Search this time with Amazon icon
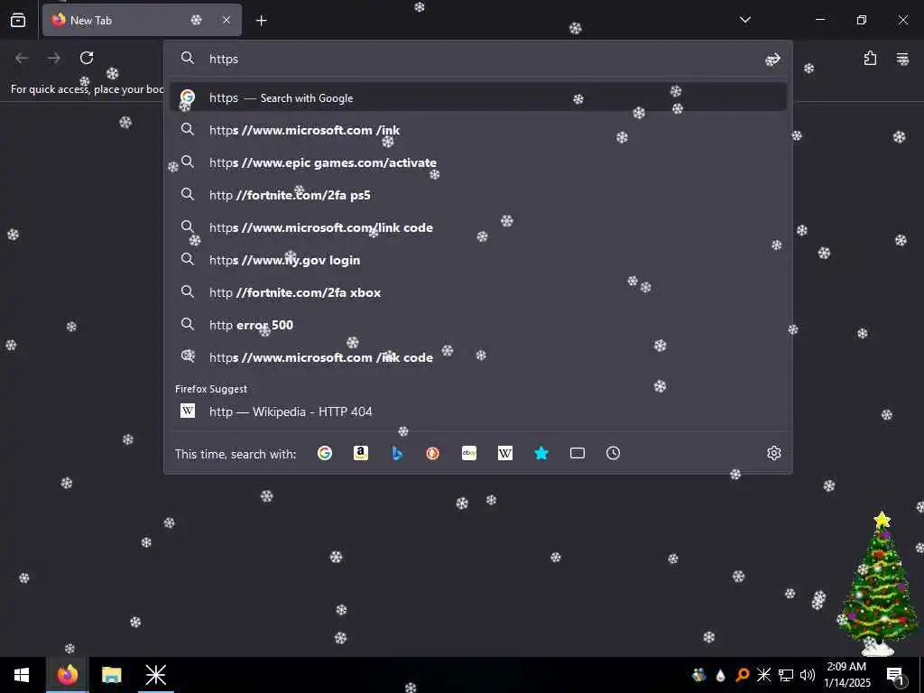Viewport: 924px width, 693px height. 361,453
